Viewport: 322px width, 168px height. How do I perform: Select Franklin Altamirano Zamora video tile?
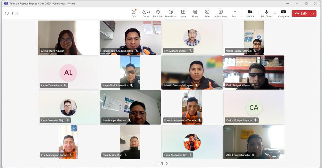point(192,107)
